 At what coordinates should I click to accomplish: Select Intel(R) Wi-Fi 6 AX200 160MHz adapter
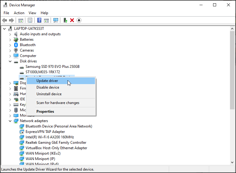(x=49, y=137)
